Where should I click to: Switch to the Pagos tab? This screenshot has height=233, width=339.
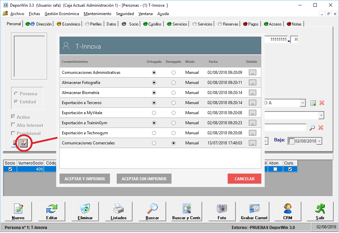251,24
